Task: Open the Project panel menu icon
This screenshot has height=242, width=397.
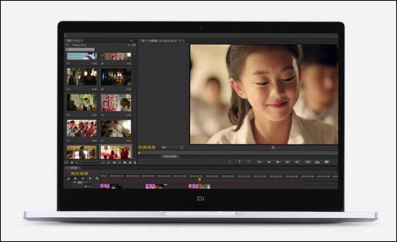Action: point(131,41)
